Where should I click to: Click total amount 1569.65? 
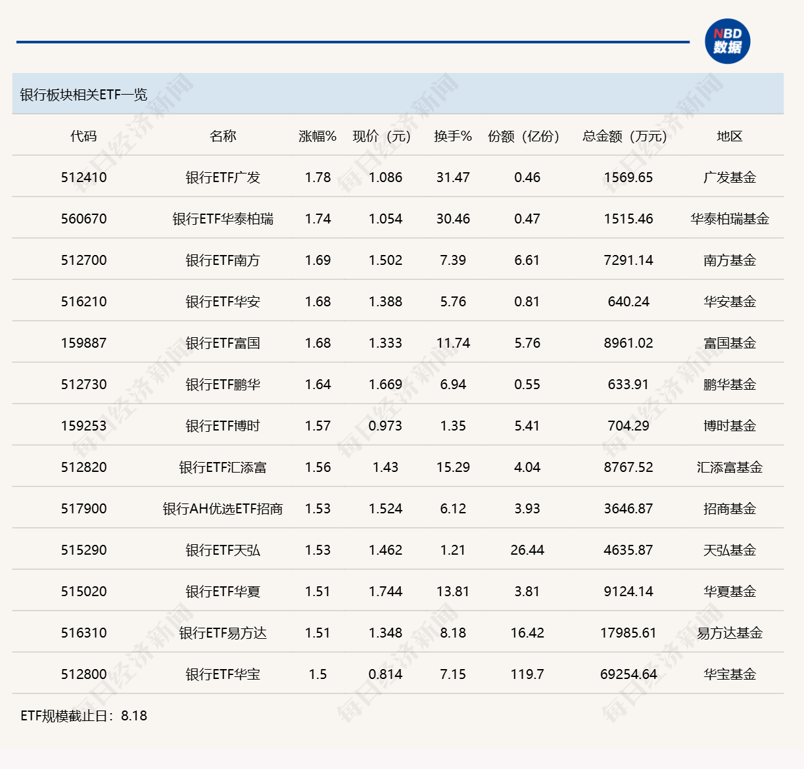[628, 177]
